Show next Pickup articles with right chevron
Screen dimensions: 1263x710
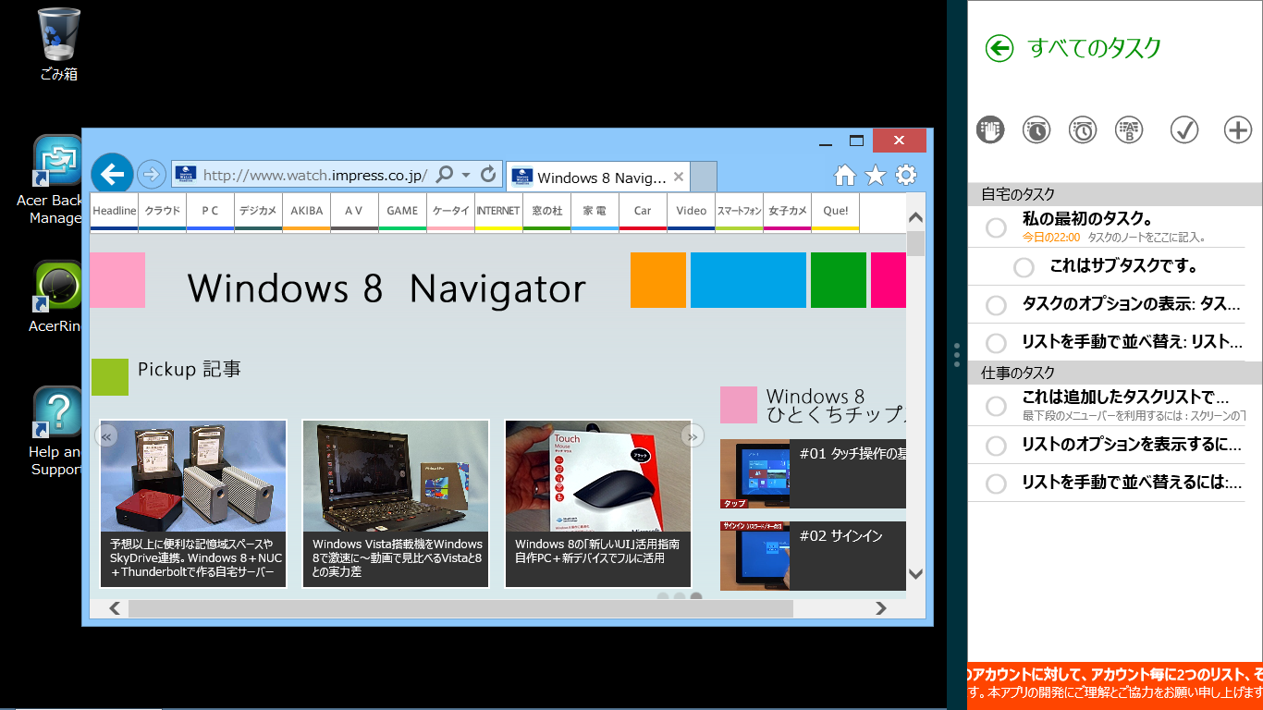pos(692,435)
